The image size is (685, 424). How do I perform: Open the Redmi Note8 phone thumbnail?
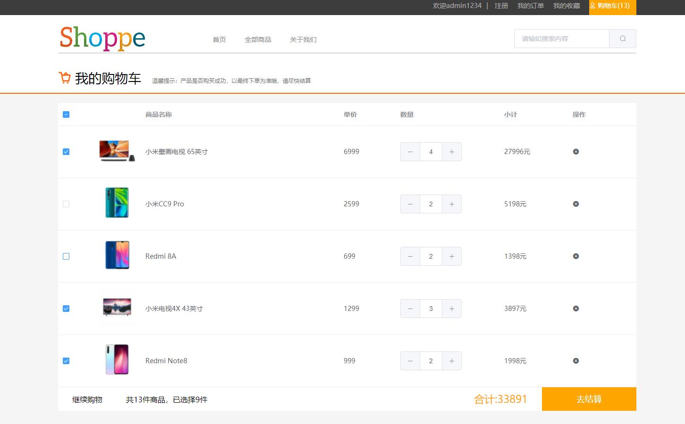tap(117, 359)
